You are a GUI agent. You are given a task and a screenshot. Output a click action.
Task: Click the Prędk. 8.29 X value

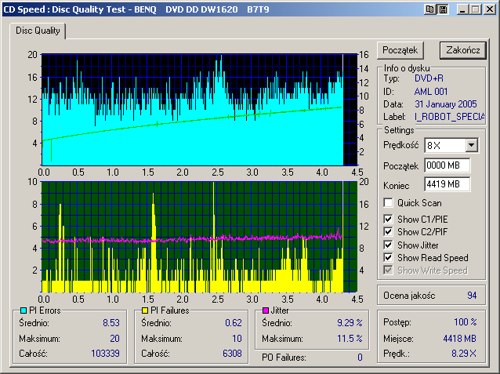click(464, 354)
